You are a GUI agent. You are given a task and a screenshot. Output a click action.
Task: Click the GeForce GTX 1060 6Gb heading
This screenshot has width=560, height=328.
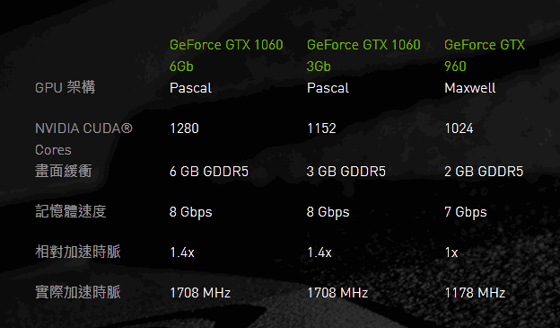(226, 56)
